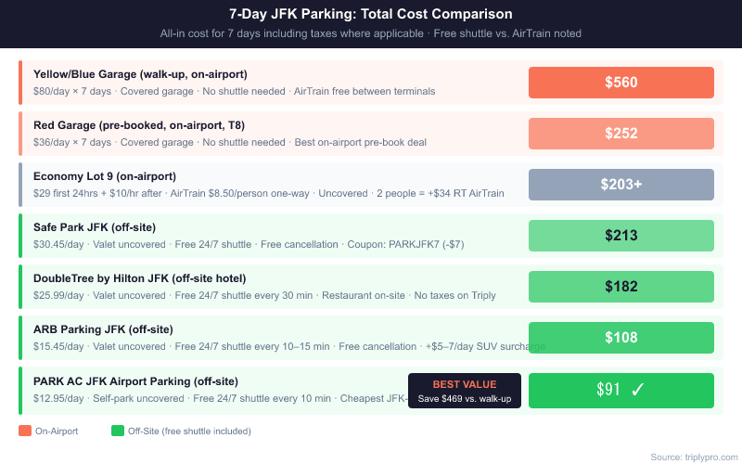742x464 pixels.
Task: Click the checkmark beside the $91 price
Action: 637,390
